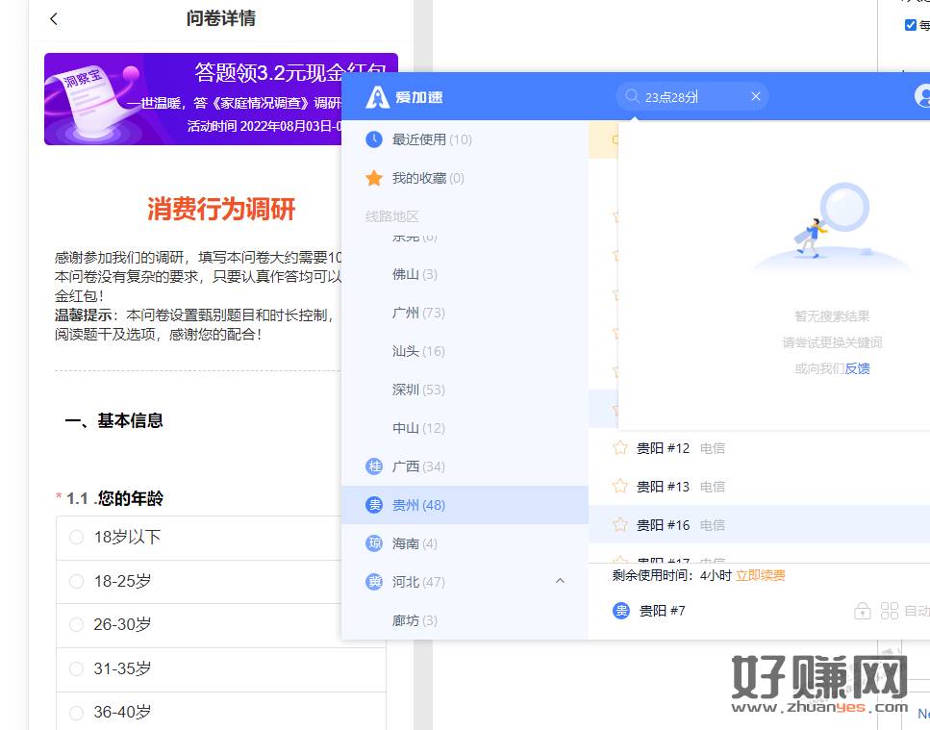Click the grid icon beside 自动
Viewport: 930px width, 730px height.
click(889, 611)
